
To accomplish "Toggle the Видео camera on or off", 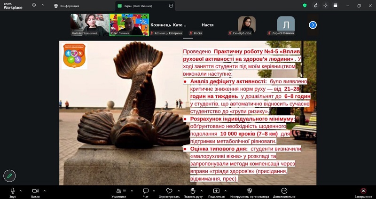I will pyautogui.click(x=35, y=192).
